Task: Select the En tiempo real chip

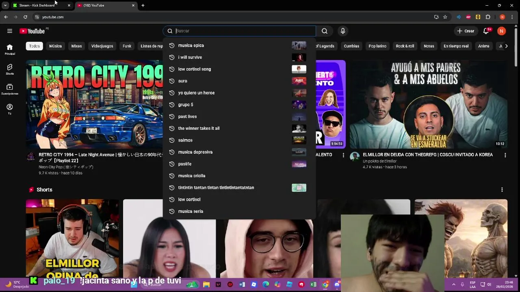Action: (456, 46)
